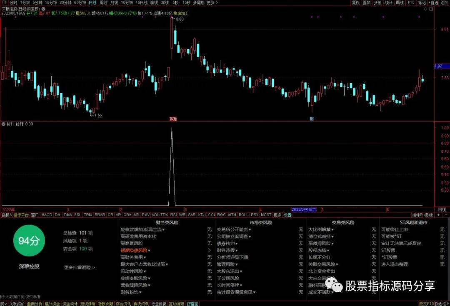Click the 指标B button
Screen dimensions: 450x306
click(x=417, y=215)
